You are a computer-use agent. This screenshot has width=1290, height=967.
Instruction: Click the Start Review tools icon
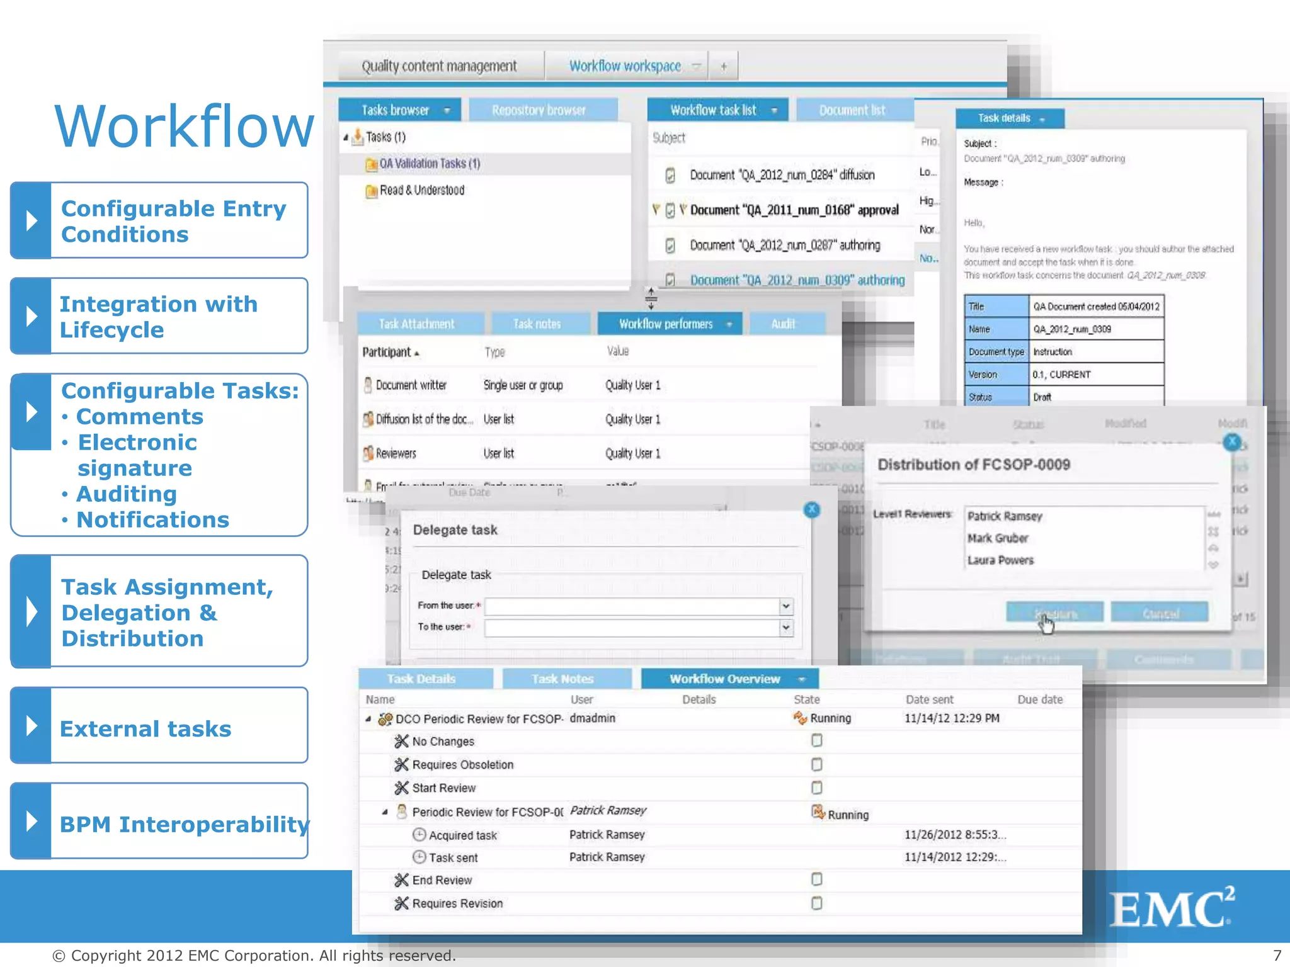pyautogui.click(x=401, y=788)
